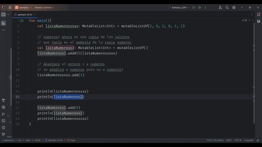Viewport: 262px width, 147px height.
Task: Click kotlin breadcrumb in navigation bar
Action: (x=38, y=140)
